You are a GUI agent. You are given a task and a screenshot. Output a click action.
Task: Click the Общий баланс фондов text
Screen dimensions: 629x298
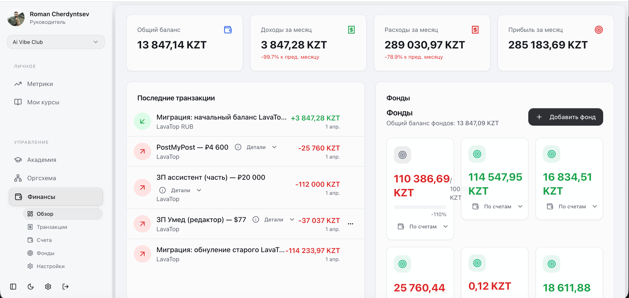[x=443, y=123]
